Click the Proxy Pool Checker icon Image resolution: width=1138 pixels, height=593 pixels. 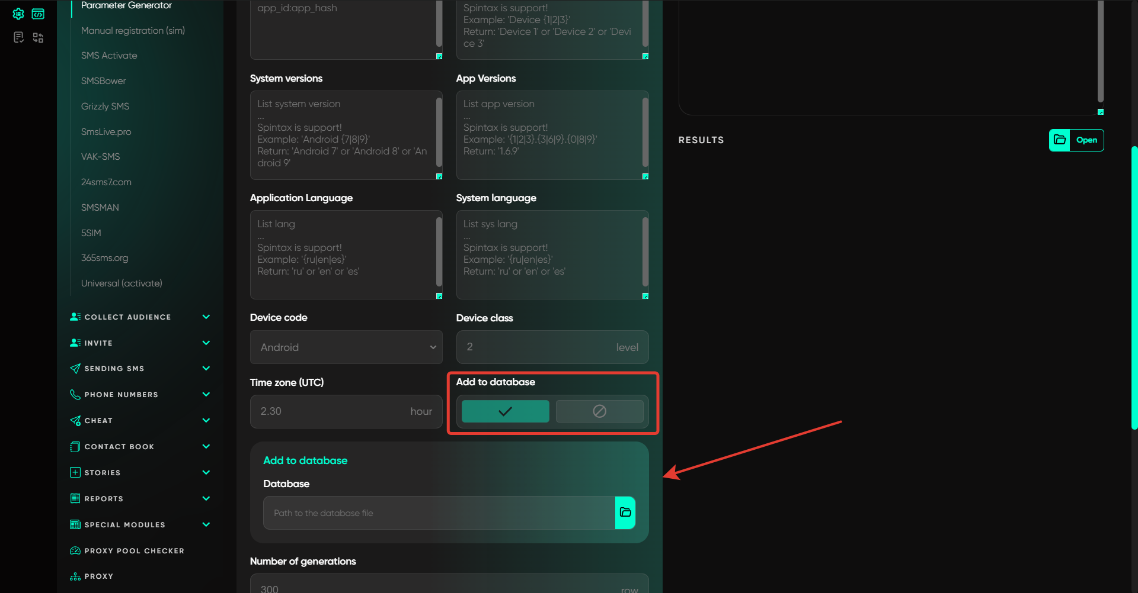pyautogui.click(x=75, y=551)
